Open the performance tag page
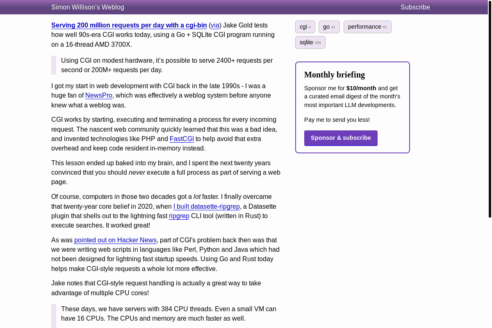Image resolution: width=492 pixels, height=328 pixels. point(367,27)
